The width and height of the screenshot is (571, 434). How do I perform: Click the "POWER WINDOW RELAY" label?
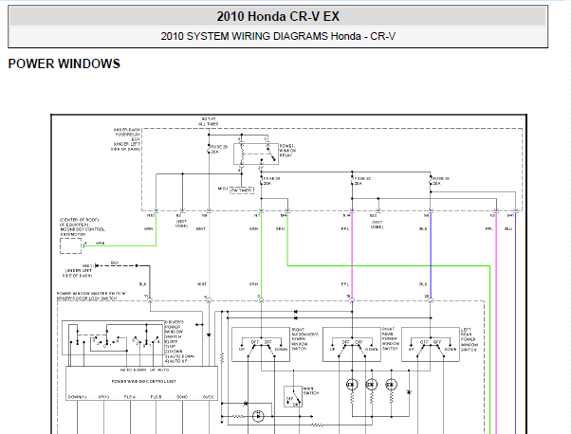point(287,151)
